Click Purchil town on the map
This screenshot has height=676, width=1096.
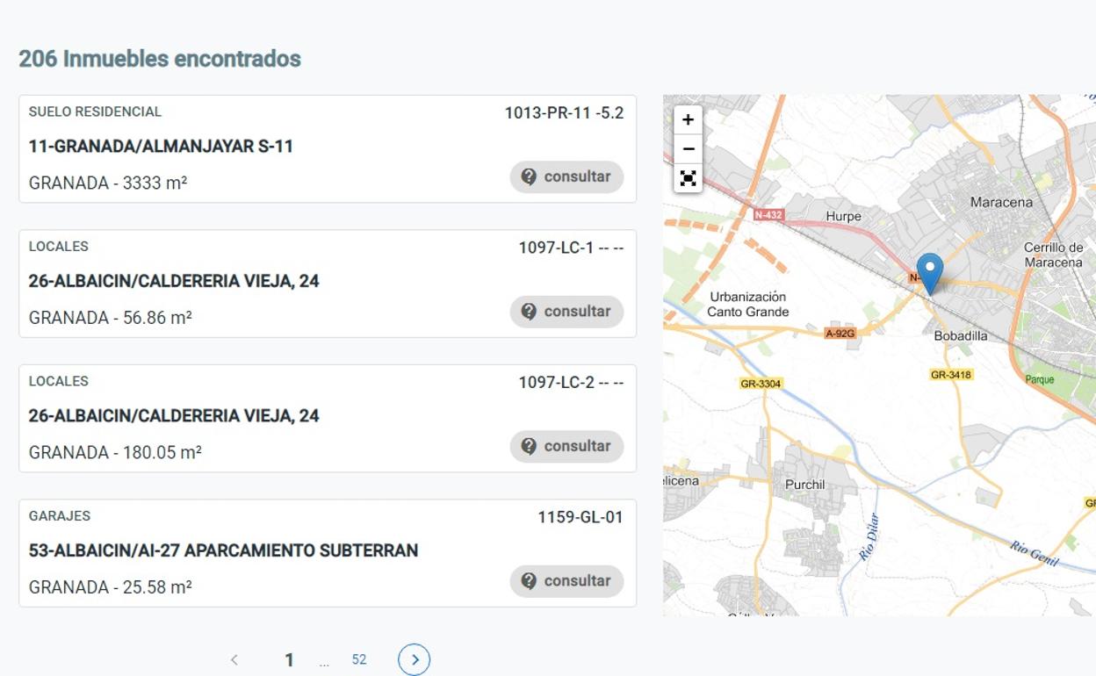click(x=805, y=485)
